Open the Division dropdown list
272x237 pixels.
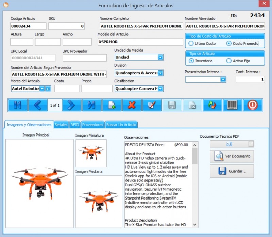point(160,73)
